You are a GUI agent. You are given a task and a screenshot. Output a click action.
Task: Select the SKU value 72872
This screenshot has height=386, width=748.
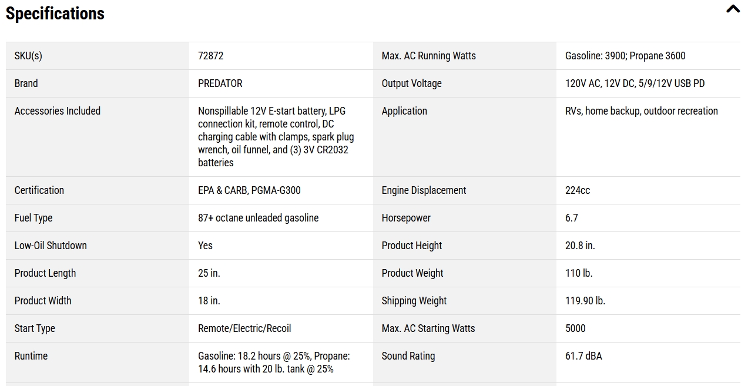[211, 56]
